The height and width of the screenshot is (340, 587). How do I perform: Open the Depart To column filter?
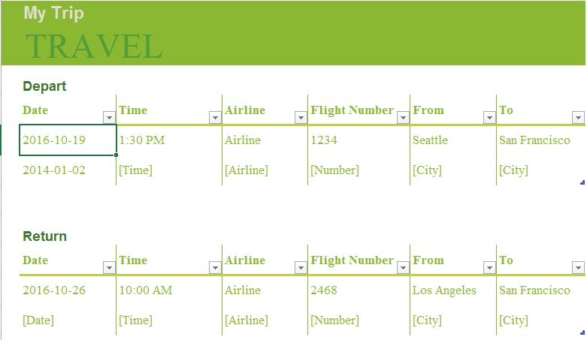tap(578, 118)
